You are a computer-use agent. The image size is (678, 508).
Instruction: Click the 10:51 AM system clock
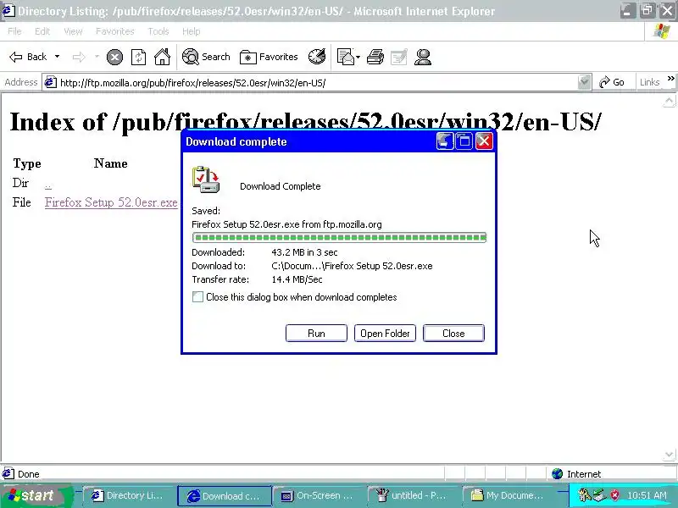647,495
